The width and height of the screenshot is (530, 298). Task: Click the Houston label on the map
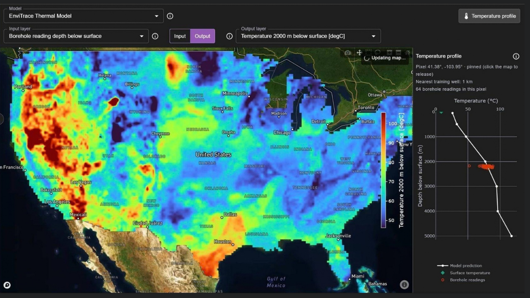tap(222, 242)
